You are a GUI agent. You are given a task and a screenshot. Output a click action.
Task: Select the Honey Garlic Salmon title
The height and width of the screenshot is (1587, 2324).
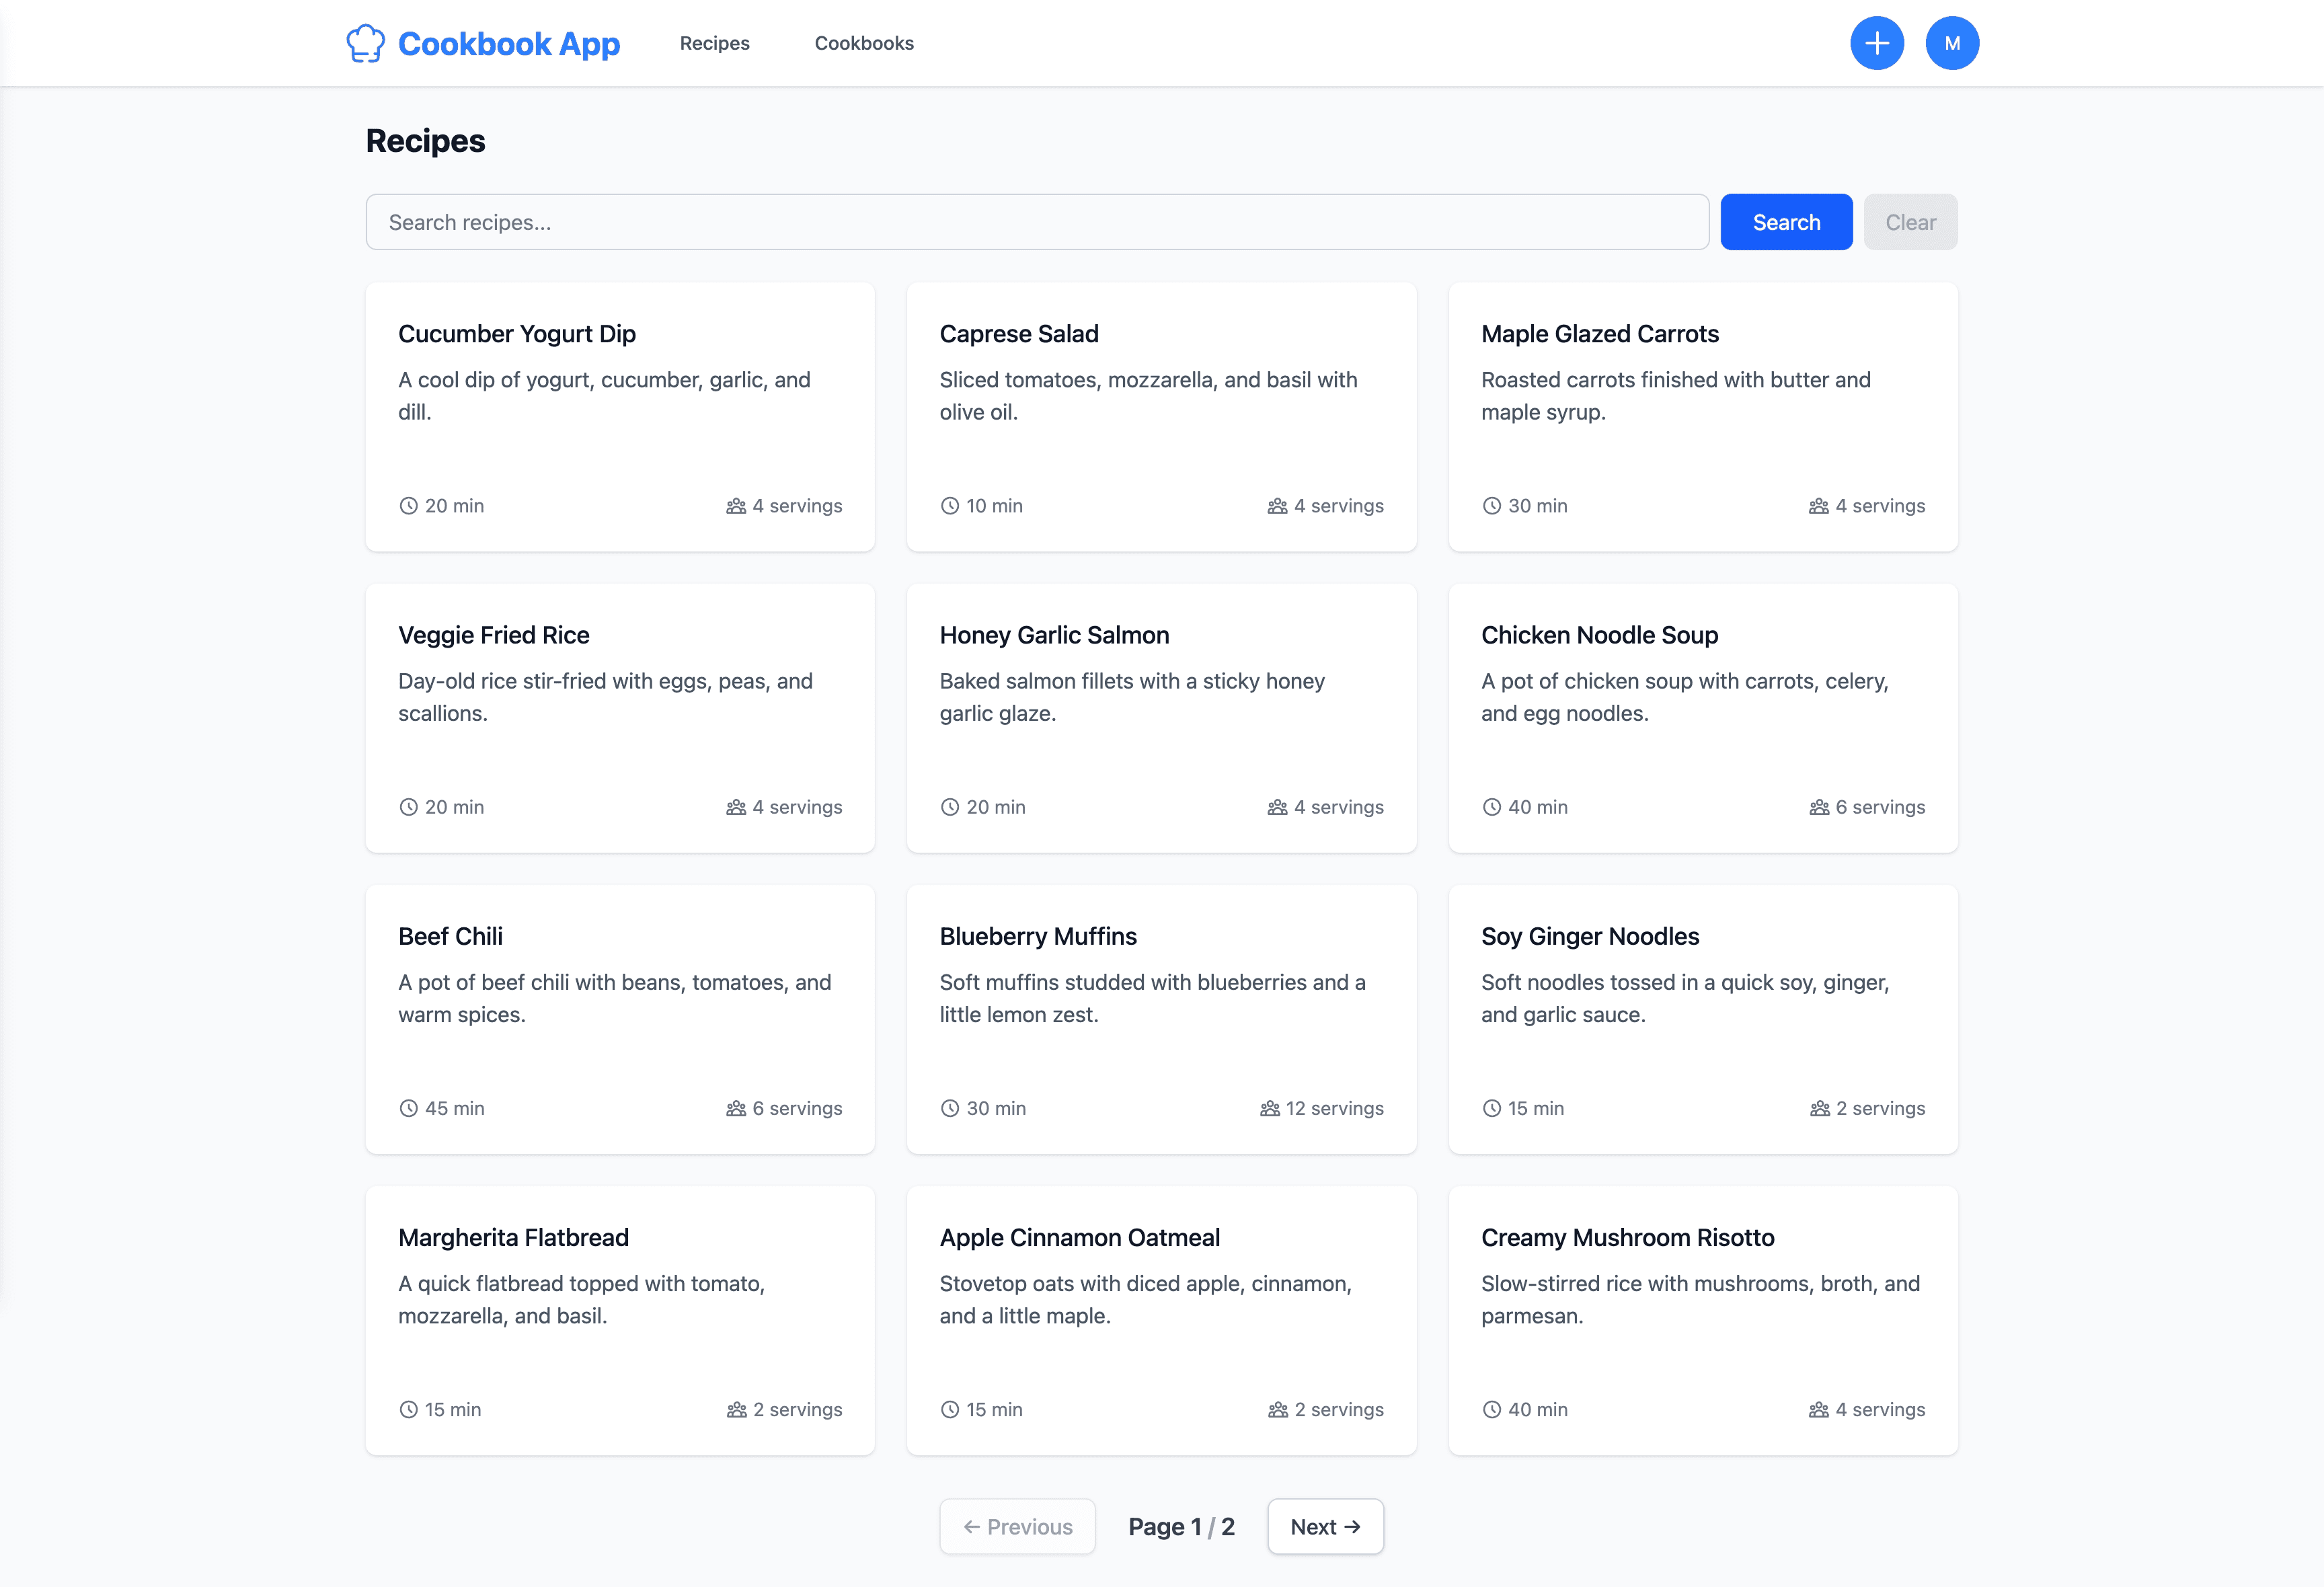[1054, 635]
